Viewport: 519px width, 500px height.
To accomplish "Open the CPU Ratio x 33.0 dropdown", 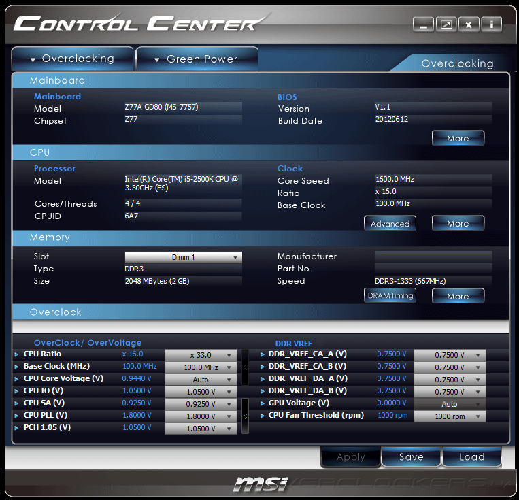I will [201, 355].
